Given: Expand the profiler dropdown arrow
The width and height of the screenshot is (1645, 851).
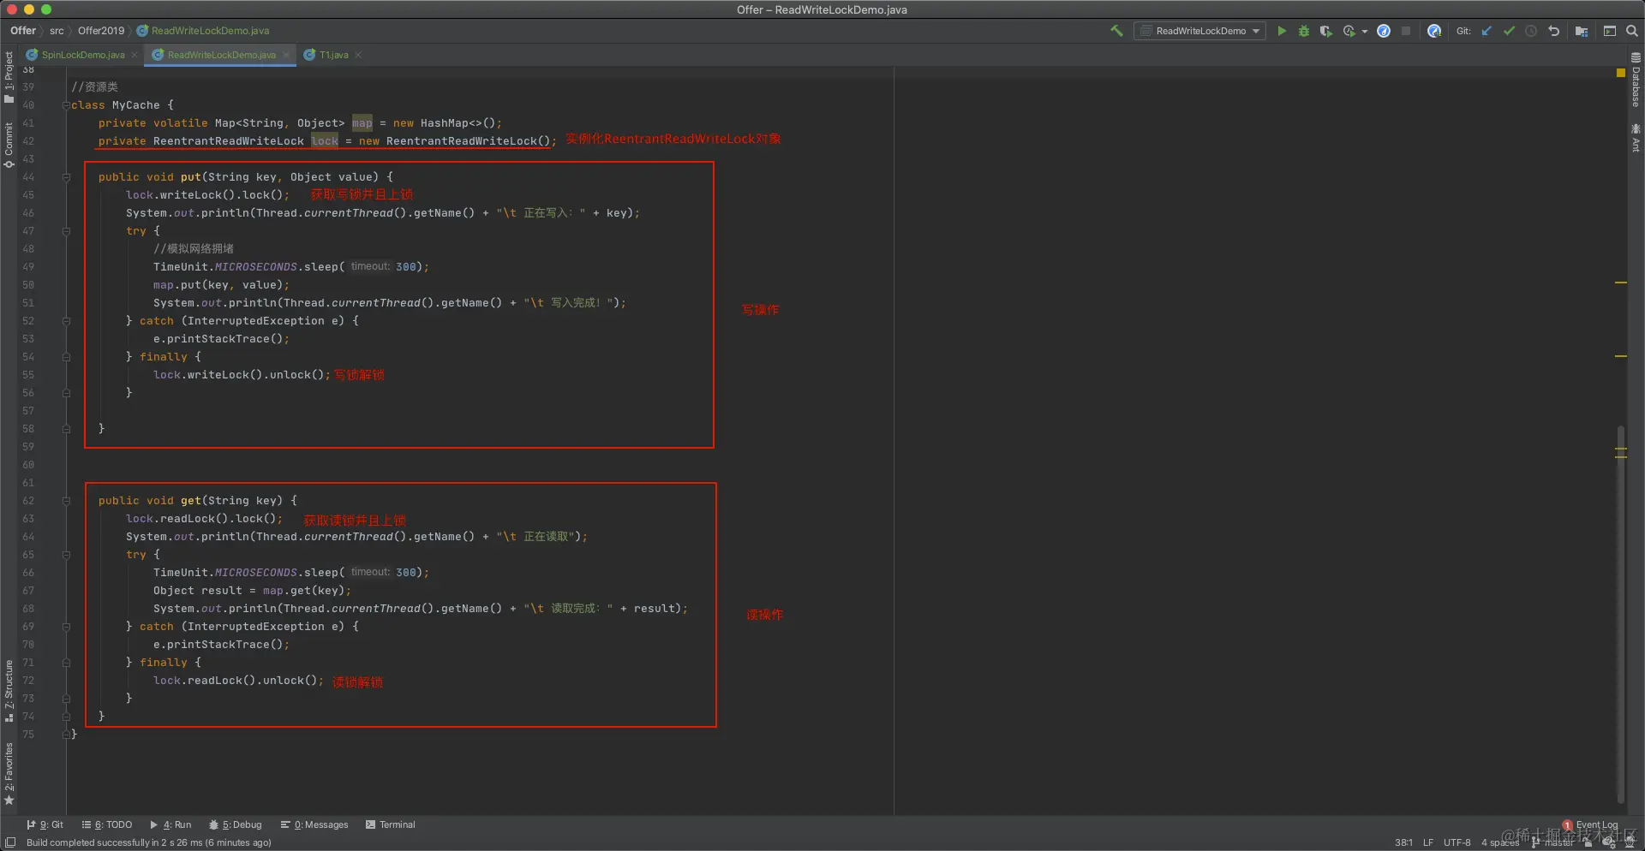Looking at the screenshot, I should click(1364, 32).
